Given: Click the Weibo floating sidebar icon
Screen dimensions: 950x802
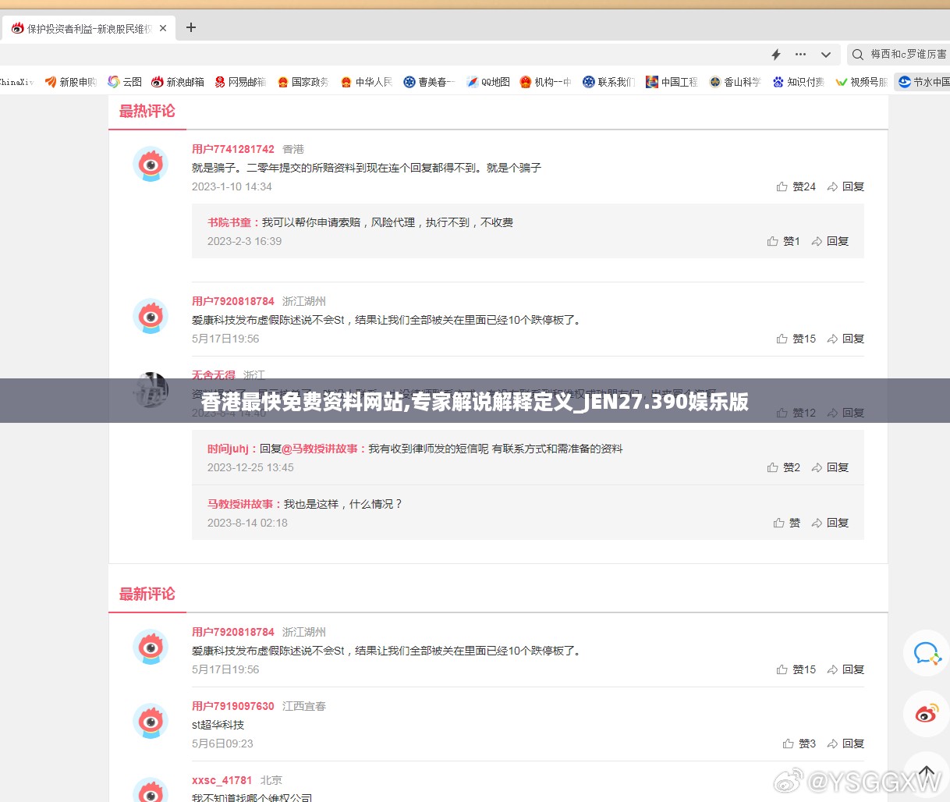Looking at the screenshot, I should [x=926, y=713].
